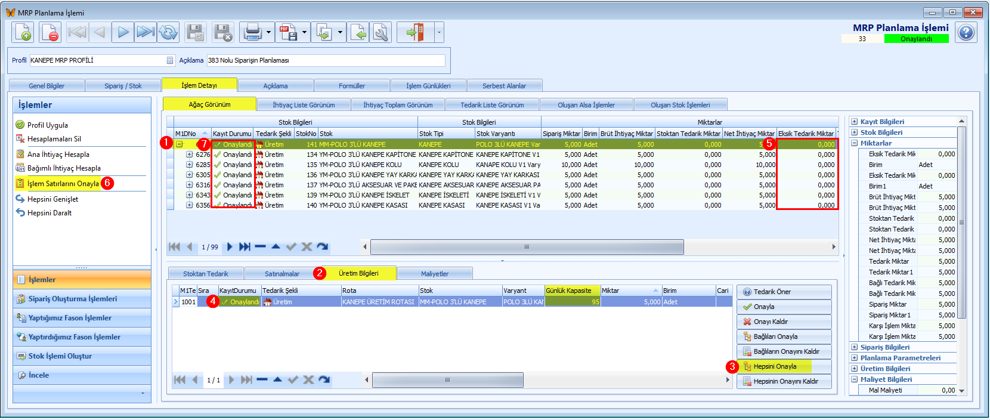Switch to İhtiyaç Liste Görünüm tab
The height and width of the screenshot is (420, 990).
(x=304, y=105)
